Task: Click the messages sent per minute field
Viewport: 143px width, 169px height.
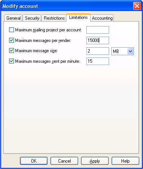Action: pos(98,61)
